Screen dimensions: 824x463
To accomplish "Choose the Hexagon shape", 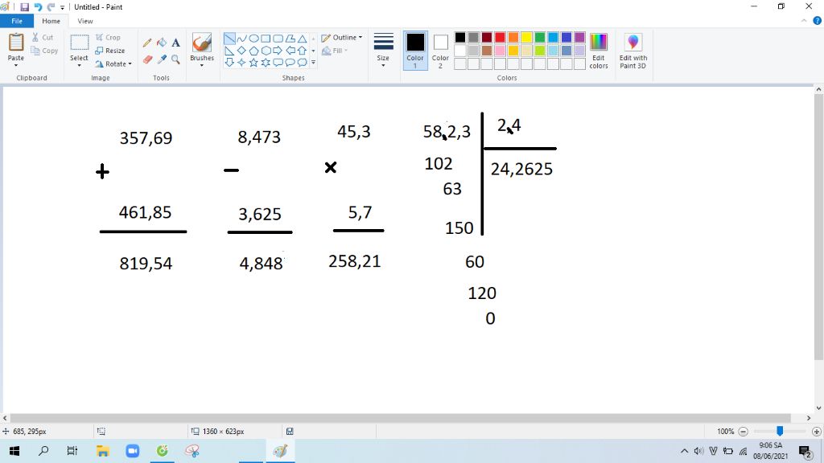I will (266, 51).
